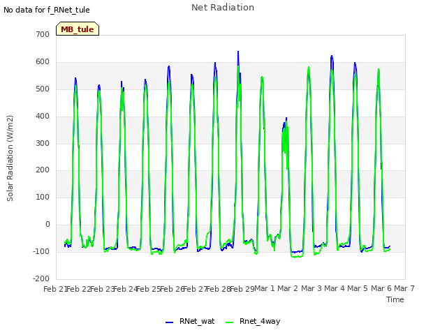Click the blue RNet_wat legend swatch
The image size is (447, 335).
click(169, 322)
